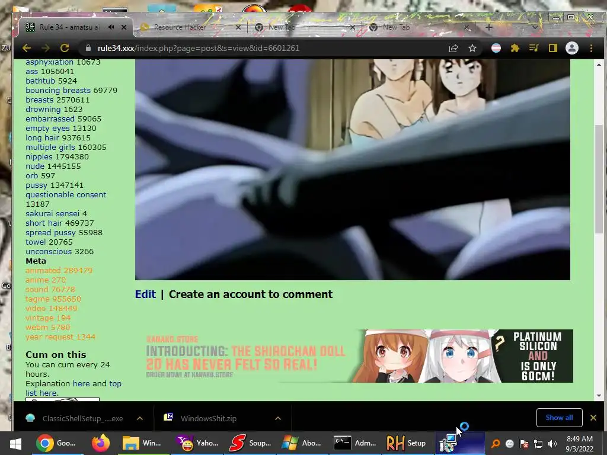The height and width of the screenshot is (455, 607).
Task: Open the Administrator command prompt taskbar item
Action: (355, 443)
